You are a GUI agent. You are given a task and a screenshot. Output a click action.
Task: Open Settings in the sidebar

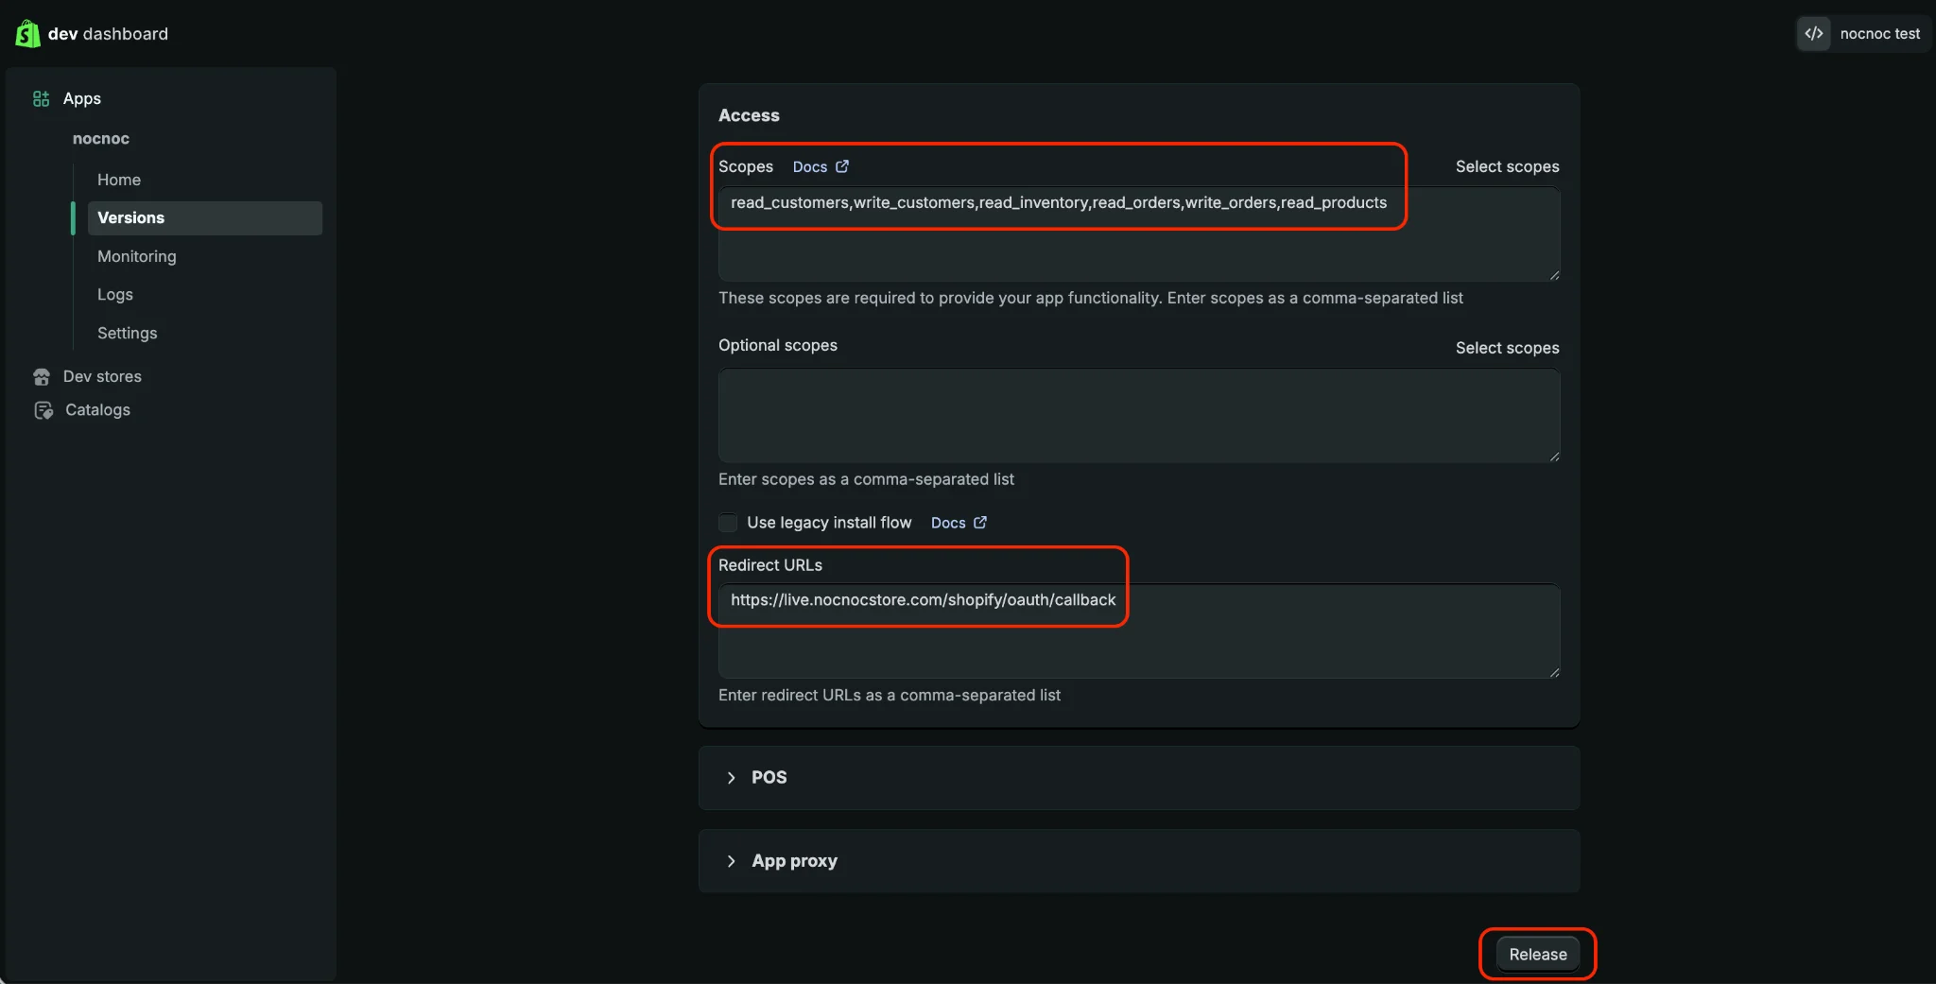tap(128, 333)
